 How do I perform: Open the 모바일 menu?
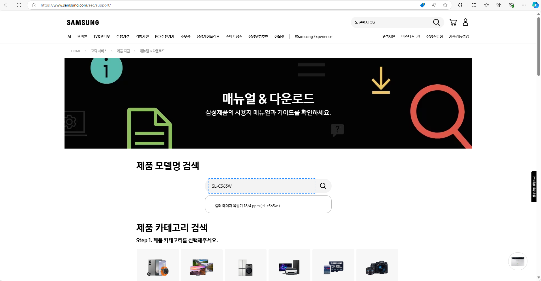(82, 37)
